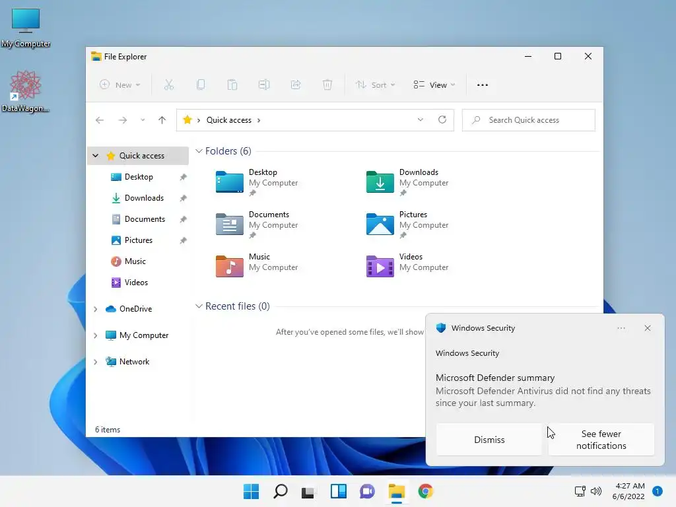
Task: Open the Videos folder tile
Action: [407, 265]
